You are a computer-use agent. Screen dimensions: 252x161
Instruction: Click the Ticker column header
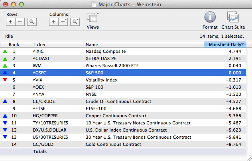point(56,45)
